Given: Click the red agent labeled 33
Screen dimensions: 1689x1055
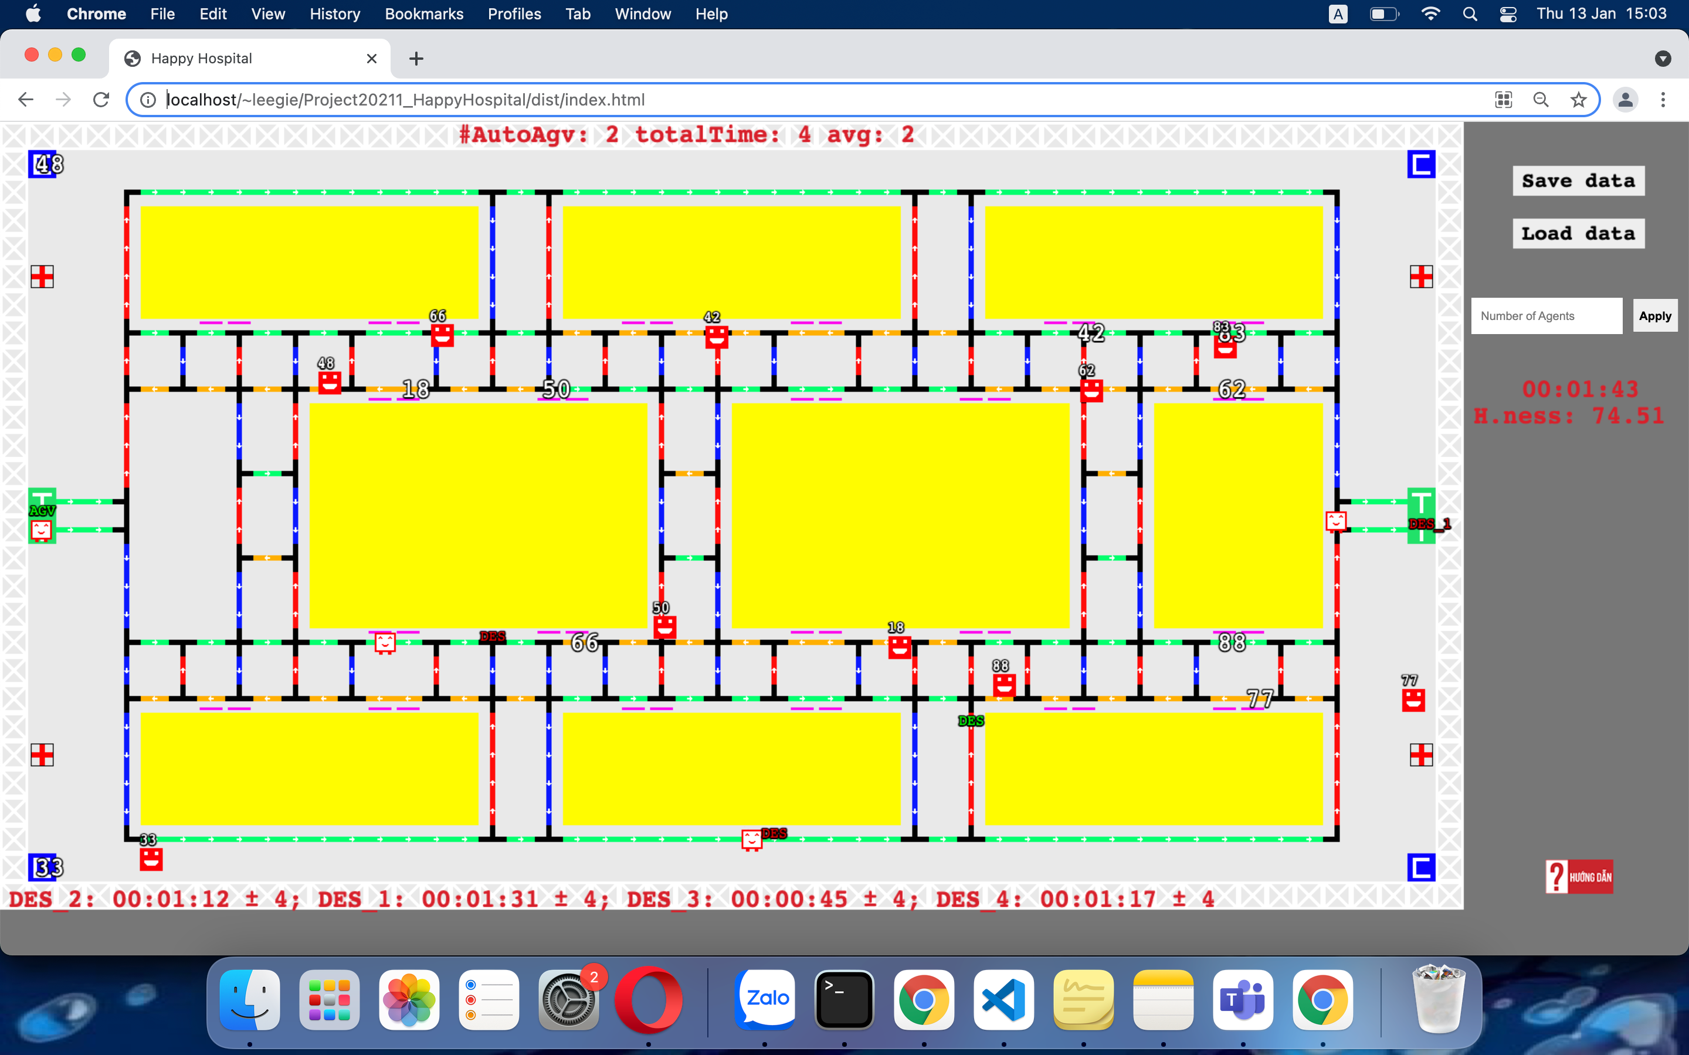Looking at the screenshot, I should point(151,859).
